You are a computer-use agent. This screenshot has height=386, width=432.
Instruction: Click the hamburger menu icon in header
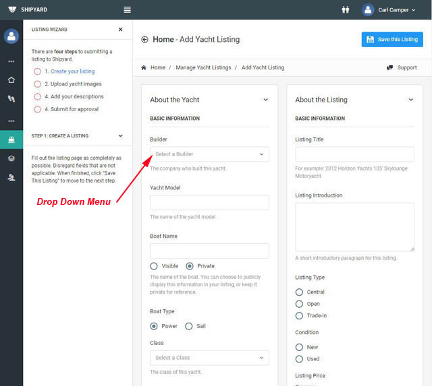pyautogui.click(x=128, y=9)
